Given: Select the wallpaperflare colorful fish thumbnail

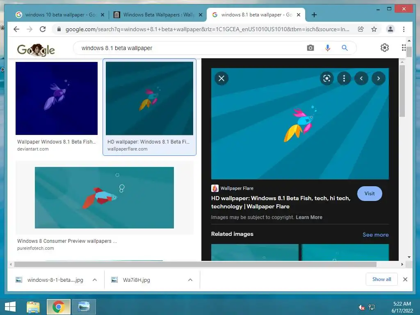Looking at the screenshot, I should tap(149, 98).
